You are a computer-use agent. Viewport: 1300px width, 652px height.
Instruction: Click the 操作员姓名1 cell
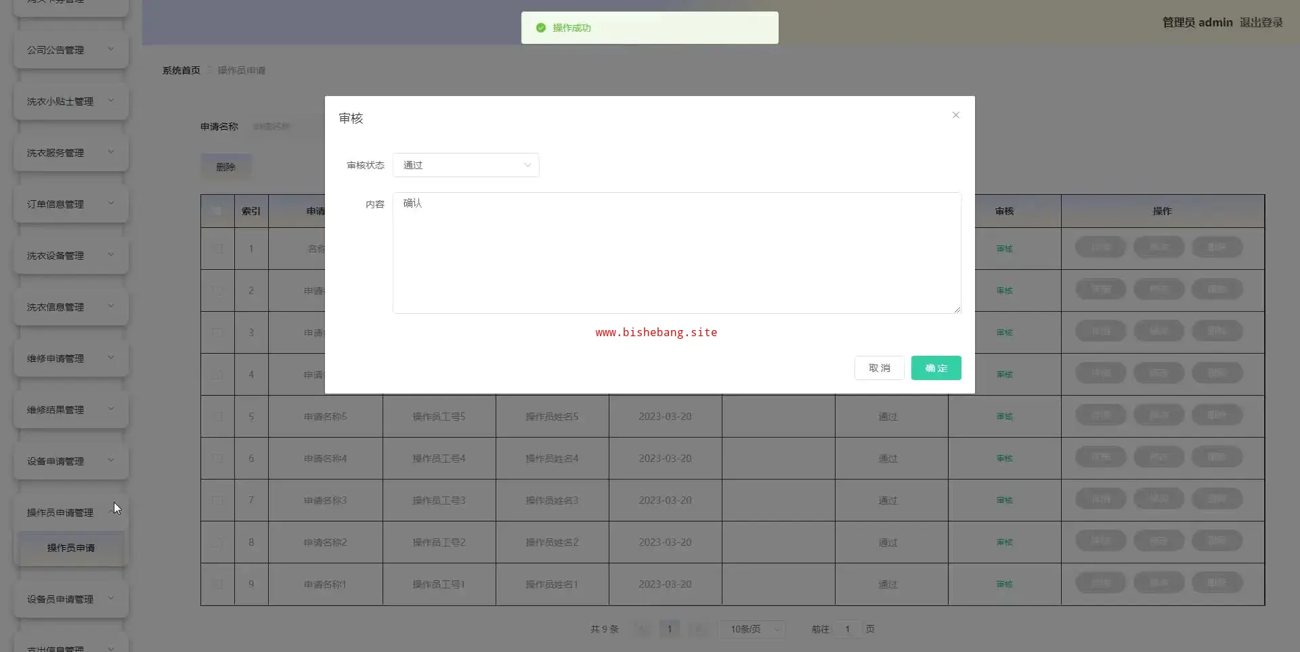tap(552, 584)
